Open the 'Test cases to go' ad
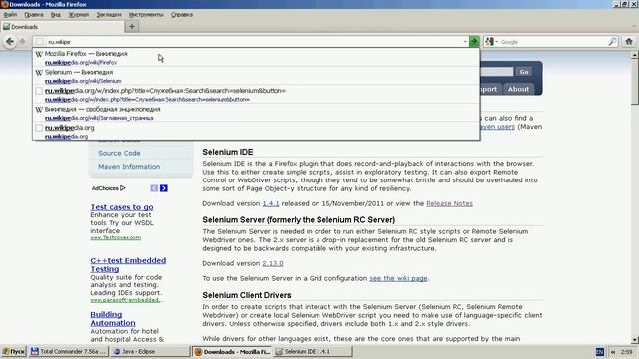639x359 pixels. [x=122, y=207]
